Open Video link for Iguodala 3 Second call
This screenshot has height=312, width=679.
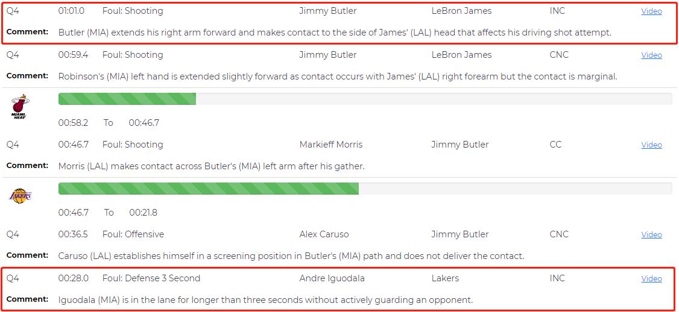(x=651, y=279)
